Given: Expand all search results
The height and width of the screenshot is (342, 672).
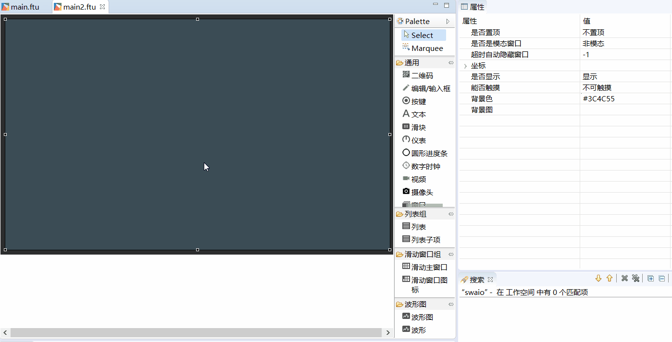Looking at the screenshot, I should pyautogui.click(x=650, y=279).
